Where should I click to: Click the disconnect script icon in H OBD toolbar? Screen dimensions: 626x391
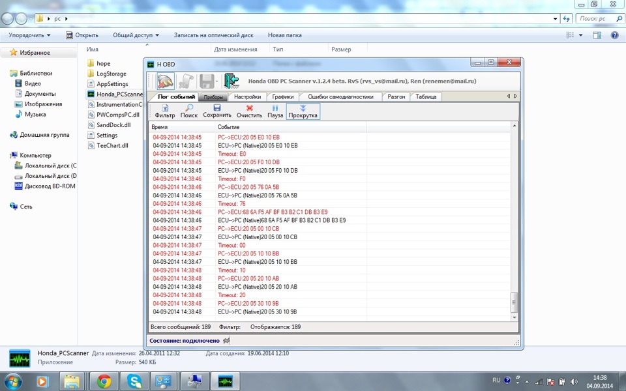(186, 81)
